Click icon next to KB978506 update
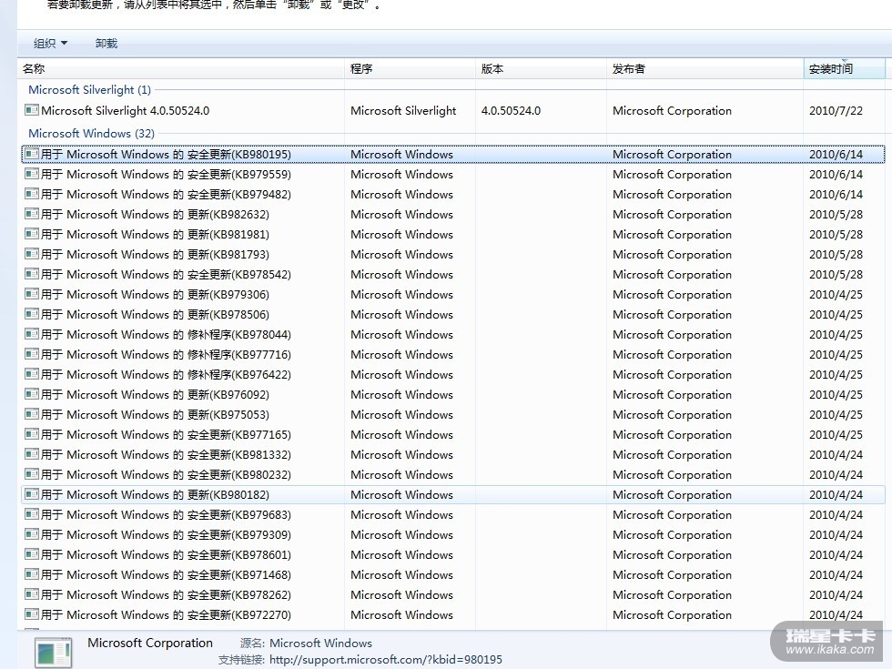 click(x=32, y=314)
